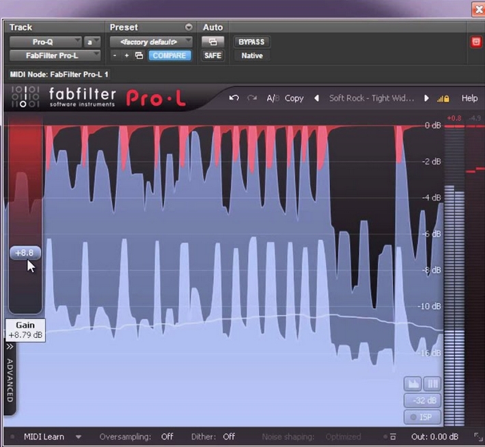Click the Gain +8.79 dB tooltip

[x=25, y=330]
